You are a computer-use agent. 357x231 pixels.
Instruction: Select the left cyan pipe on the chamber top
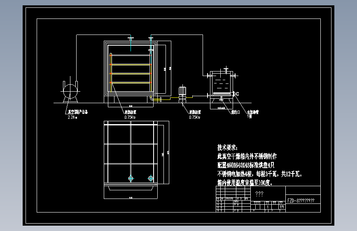tap(131, 43)
